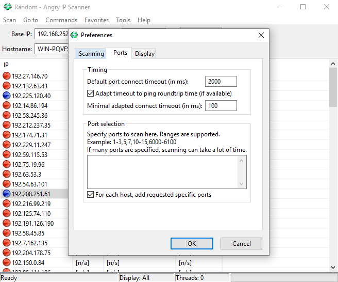
Task: Click the port text area's scroll up arrow
Action: coord(242,161)
